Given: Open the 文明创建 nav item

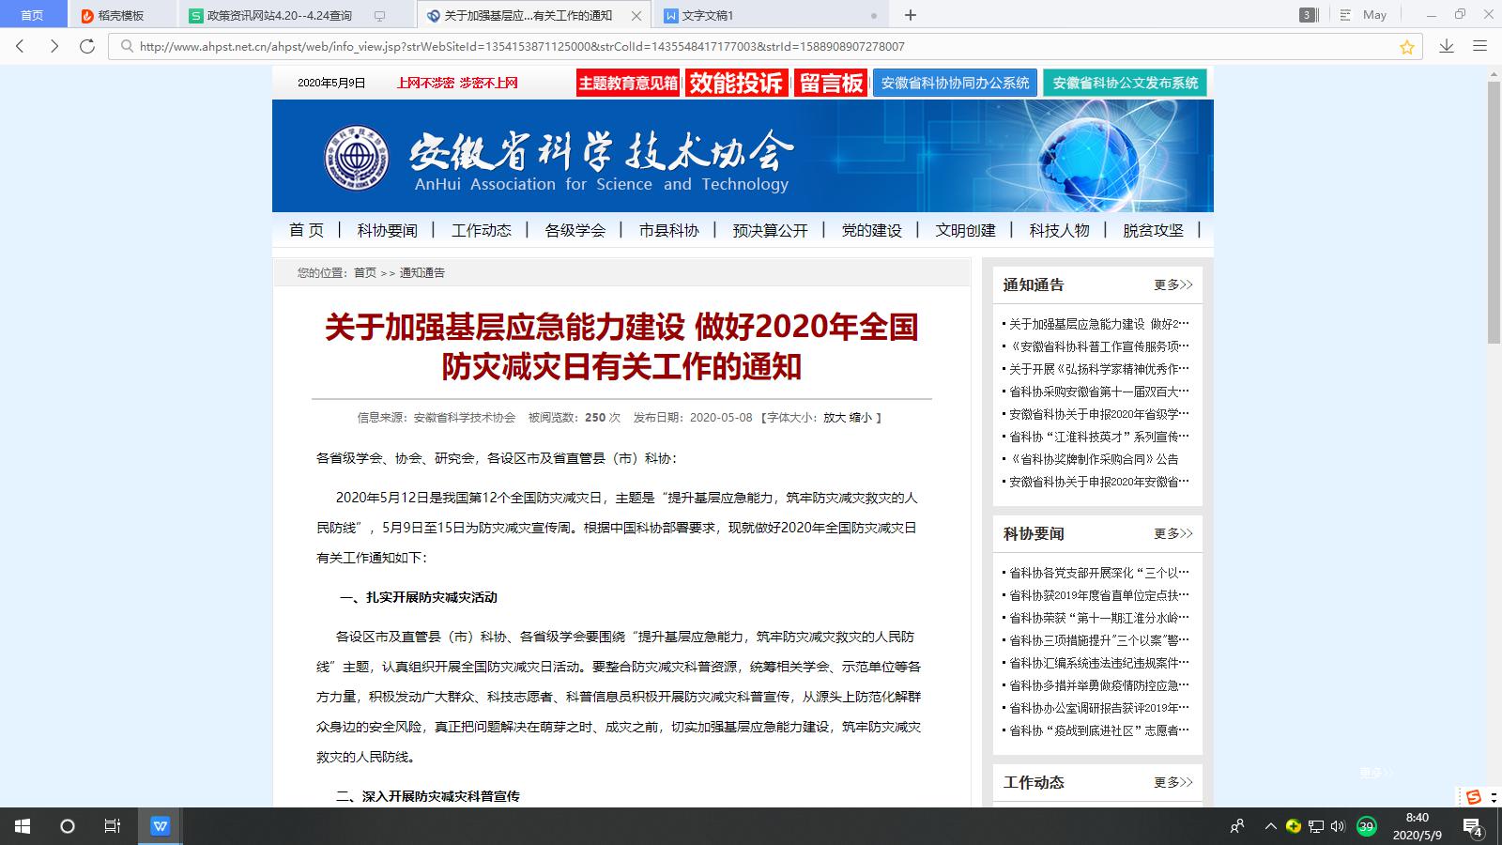Looking at the screenshot, I should pyautogui.click(x=965, y=230).
